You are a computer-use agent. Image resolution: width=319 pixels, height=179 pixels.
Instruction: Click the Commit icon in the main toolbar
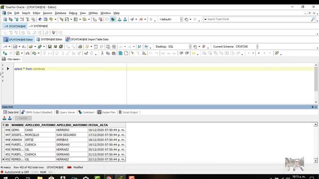tap(120, 19)
